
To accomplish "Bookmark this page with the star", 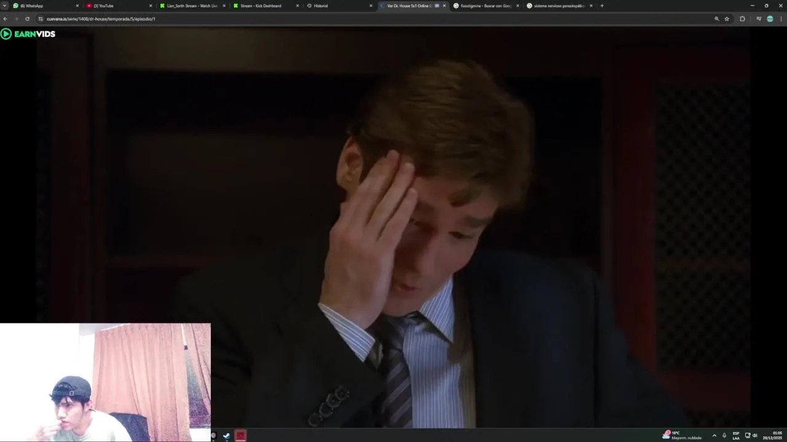I will click(x=727, y=19).
